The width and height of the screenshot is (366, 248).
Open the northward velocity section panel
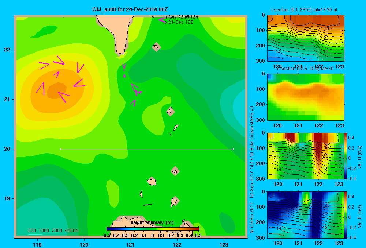(306, 156)
